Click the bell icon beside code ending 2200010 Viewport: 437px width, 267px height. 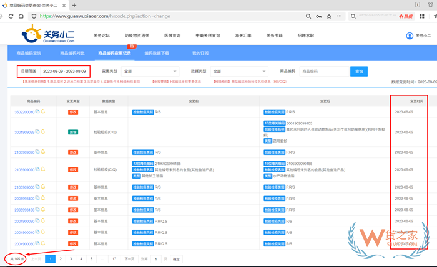(x=42, y=111)
